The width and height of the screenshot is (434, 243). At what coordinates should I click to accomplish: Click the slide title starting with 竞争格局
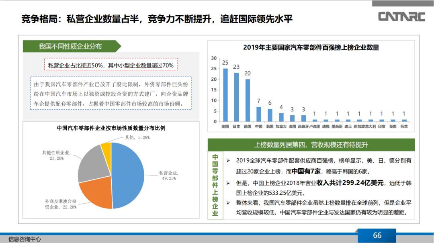tap(157, 19)
